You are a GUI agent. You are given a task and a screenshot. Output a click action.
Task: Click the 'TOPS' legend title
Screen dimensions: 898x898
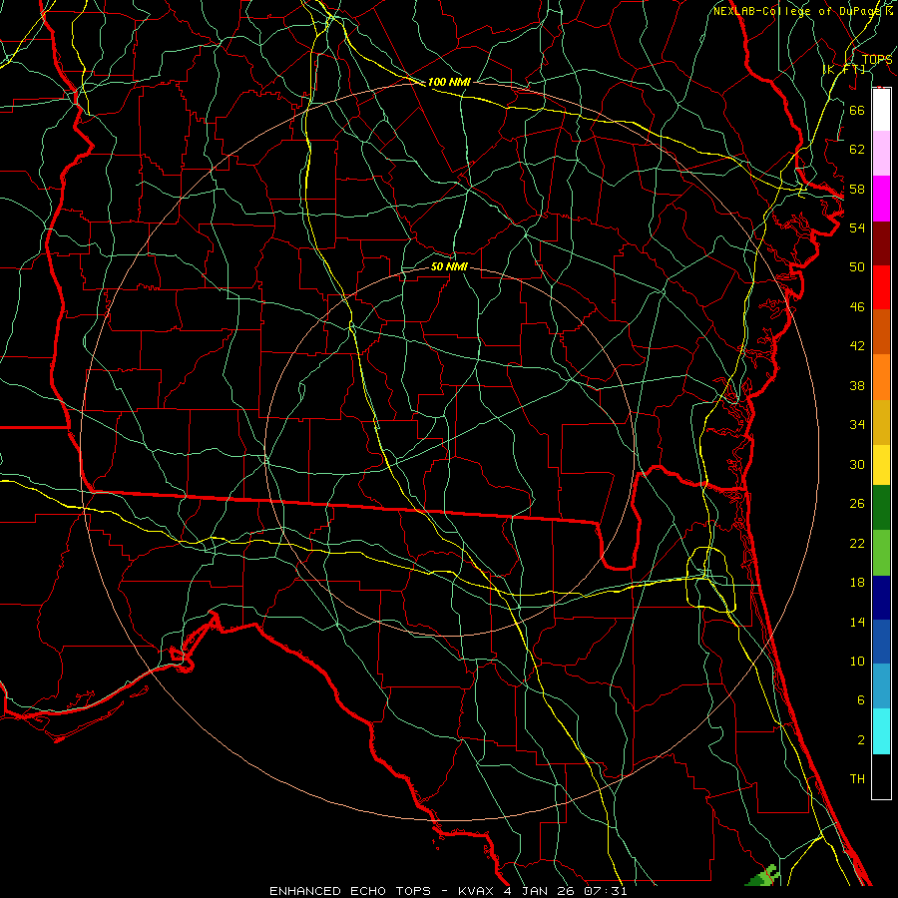(877, 60)
